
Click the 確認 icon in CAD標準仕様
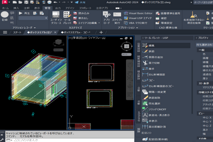pyautogui.click(x=158, y=18)
